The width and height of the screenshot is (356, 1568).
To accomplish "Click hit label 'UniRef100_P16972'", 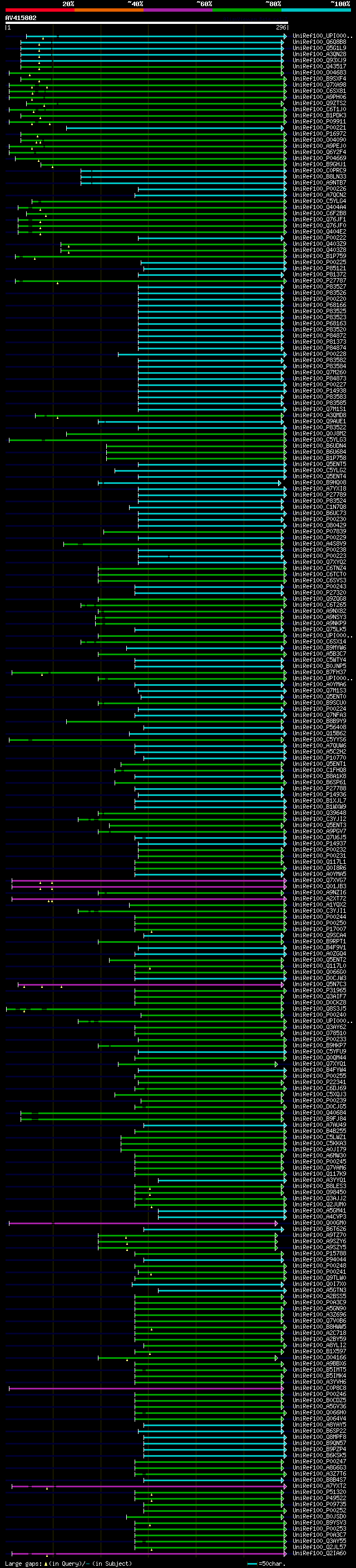I will click(319, 134).
